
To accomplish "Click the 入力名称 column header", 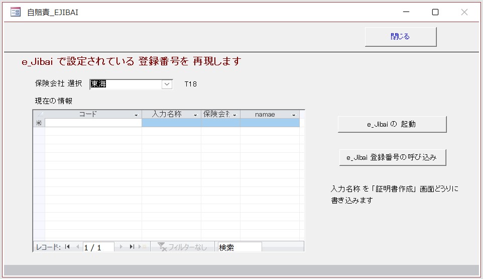I will [x=171, y=115].
